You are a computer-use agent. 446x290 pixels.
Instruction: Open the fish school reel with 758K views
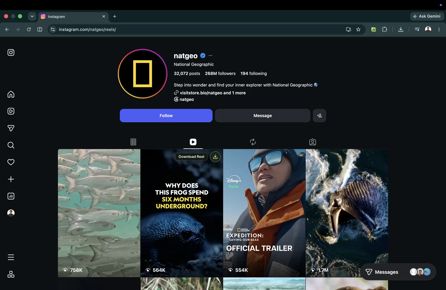pos(99,213)
